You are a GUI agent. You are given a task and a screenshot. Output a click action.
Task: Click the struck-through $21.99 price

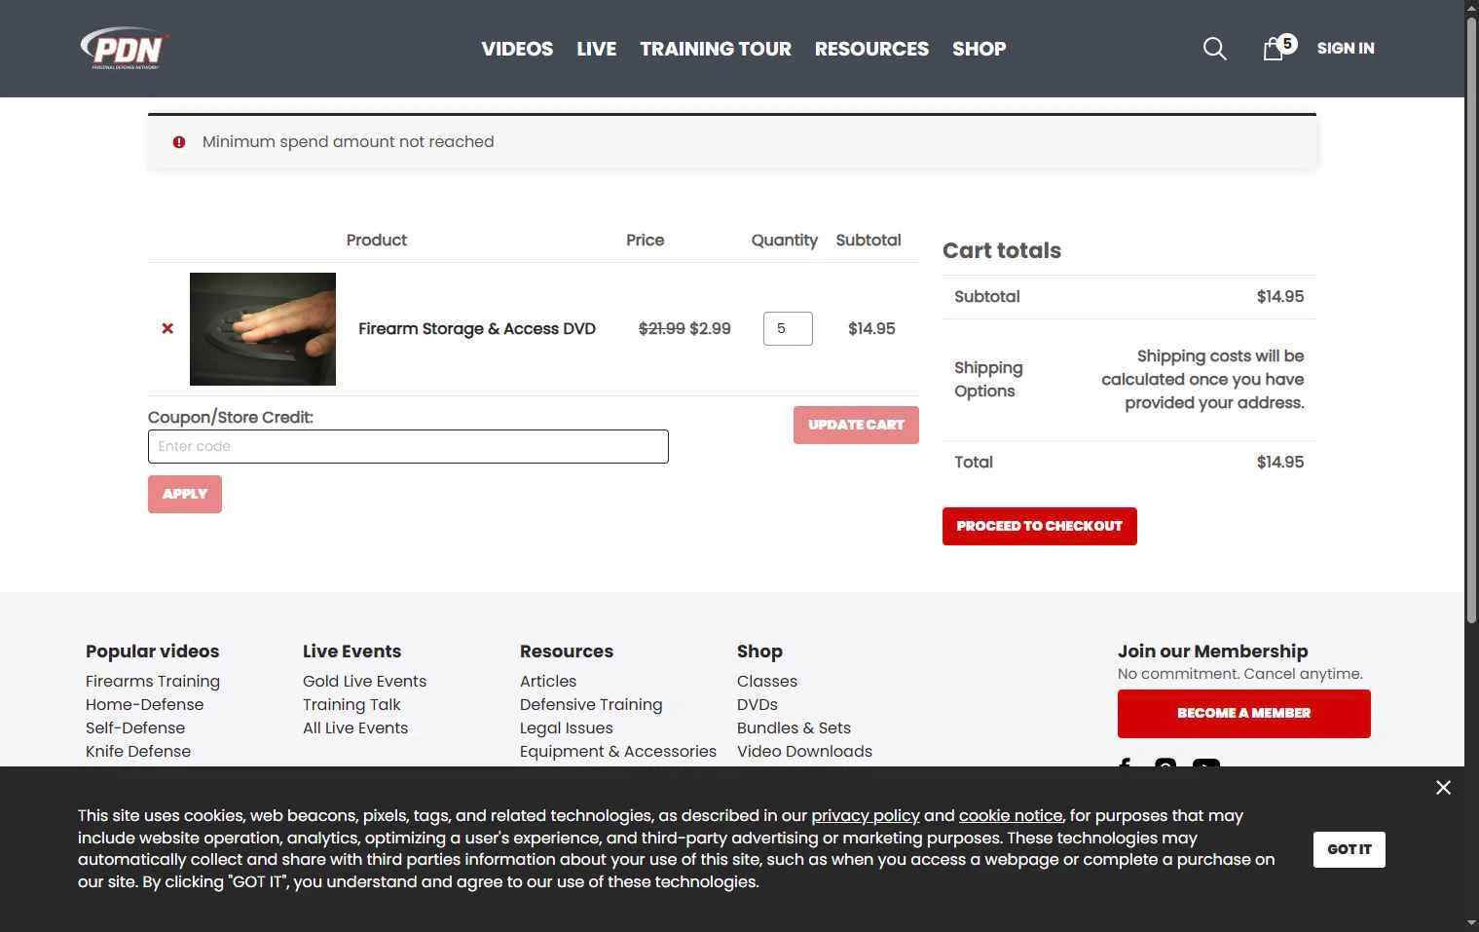click(x=662, y=329)
